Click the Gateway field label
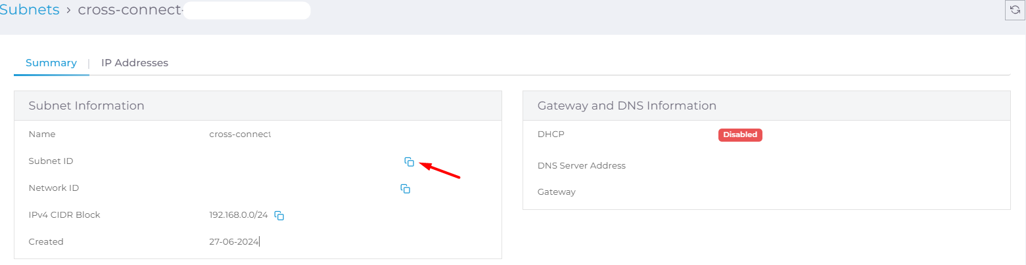 (x=557, y=192)
